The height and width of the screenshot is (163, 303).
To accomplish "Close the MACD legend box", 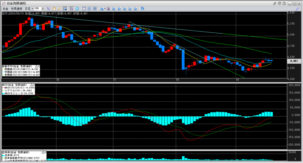I will (34, 85).
